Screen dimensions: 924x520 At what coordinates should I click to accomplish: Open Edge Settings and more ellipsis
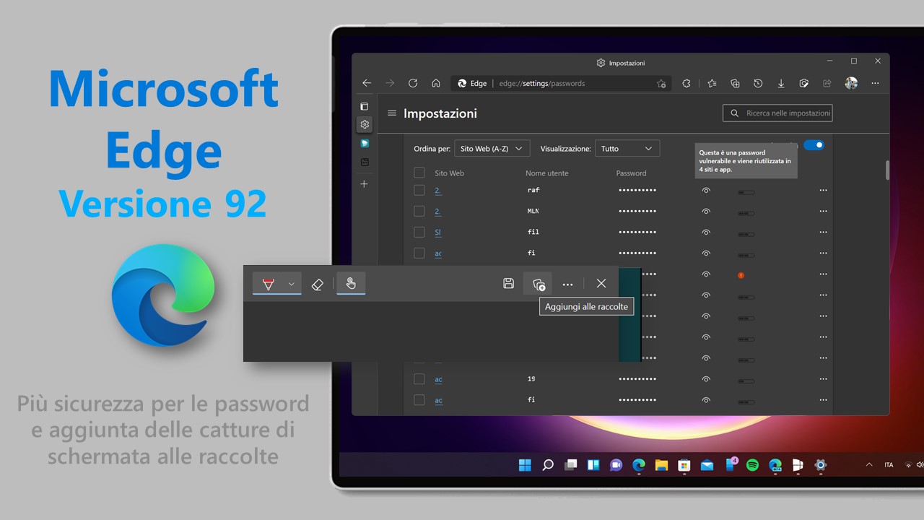[x=876, y=83]
